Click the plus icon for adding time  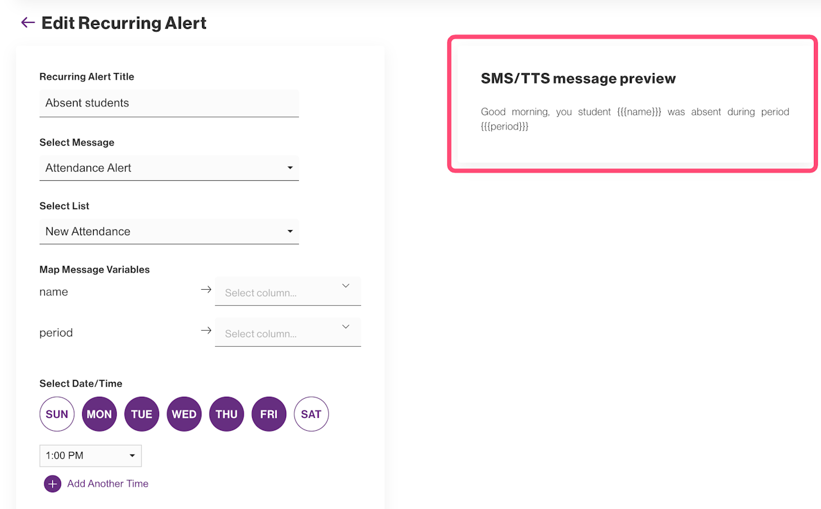coord(53,484)
